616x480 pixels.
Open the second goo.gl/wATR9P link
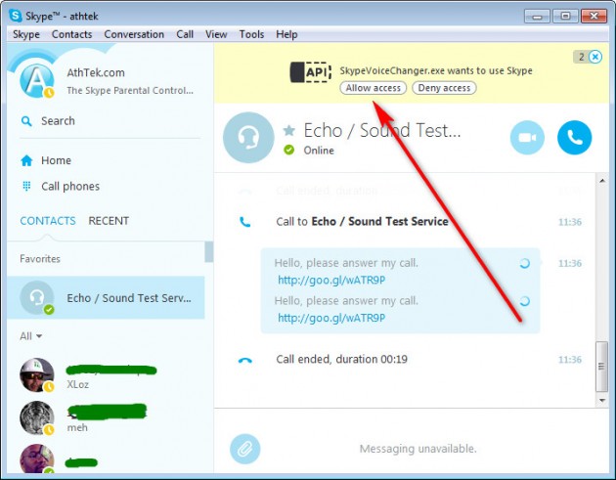pyautogui.click(x=331, y=318)
